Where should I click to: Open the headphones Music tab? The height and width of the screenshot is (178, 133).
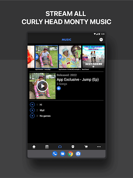coord(60,147)
